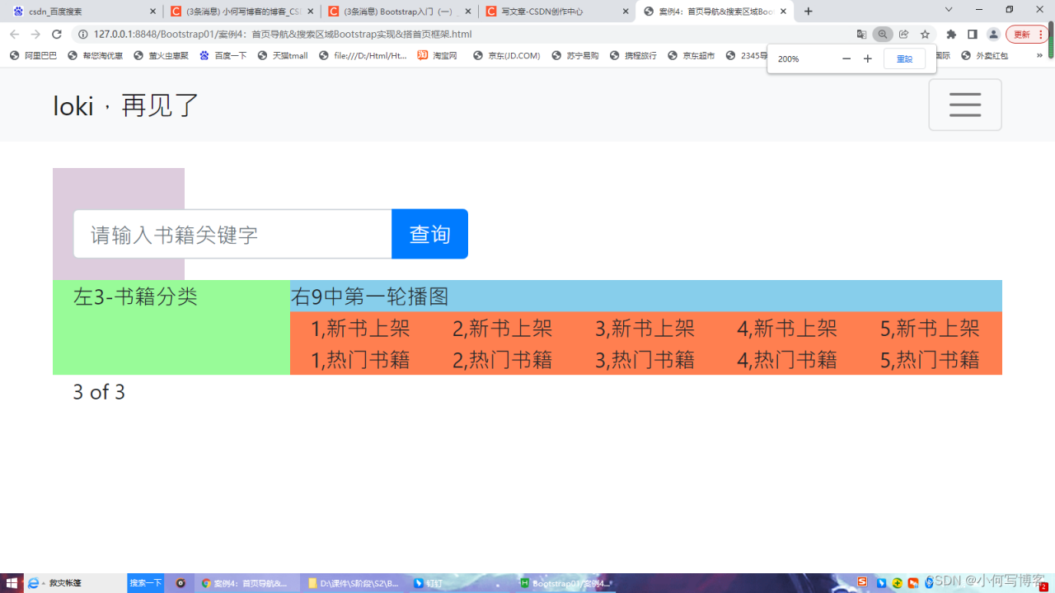Close the csdn_百度搜索 tab
Image resolution: width=1055 pixels, height=593 pixels.
[x=152, y=12]
